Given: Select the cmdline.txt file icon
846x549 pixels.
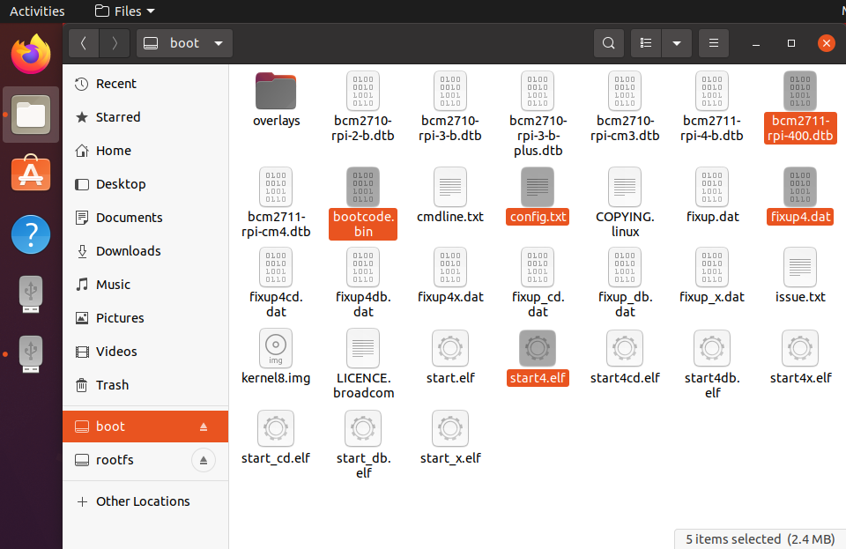Looking at the screenshot, I should pos(450,187).
